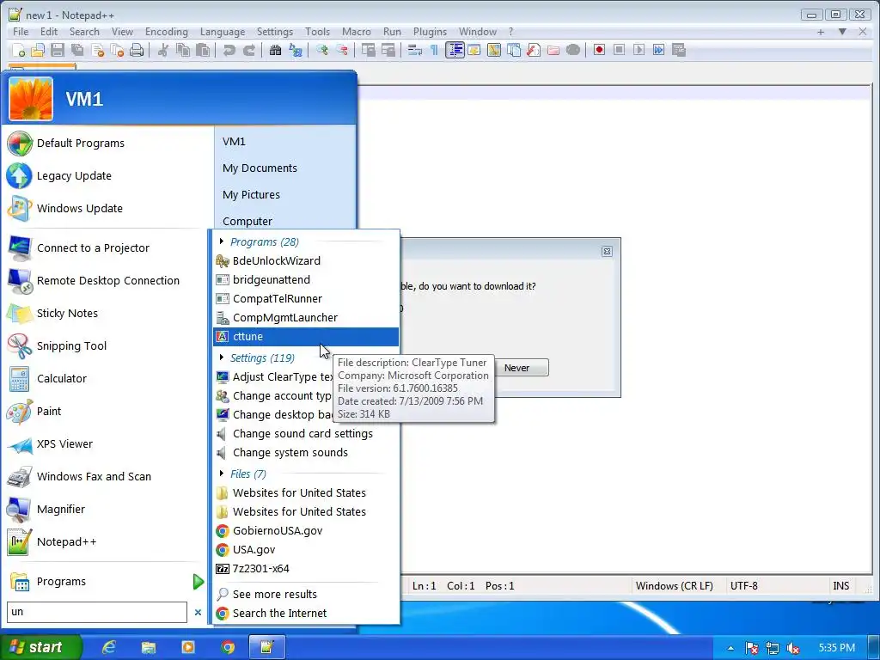This screenshot has height=660, width=880.
Task: Click the Save toolbar icon
Action: click(58, 51)
